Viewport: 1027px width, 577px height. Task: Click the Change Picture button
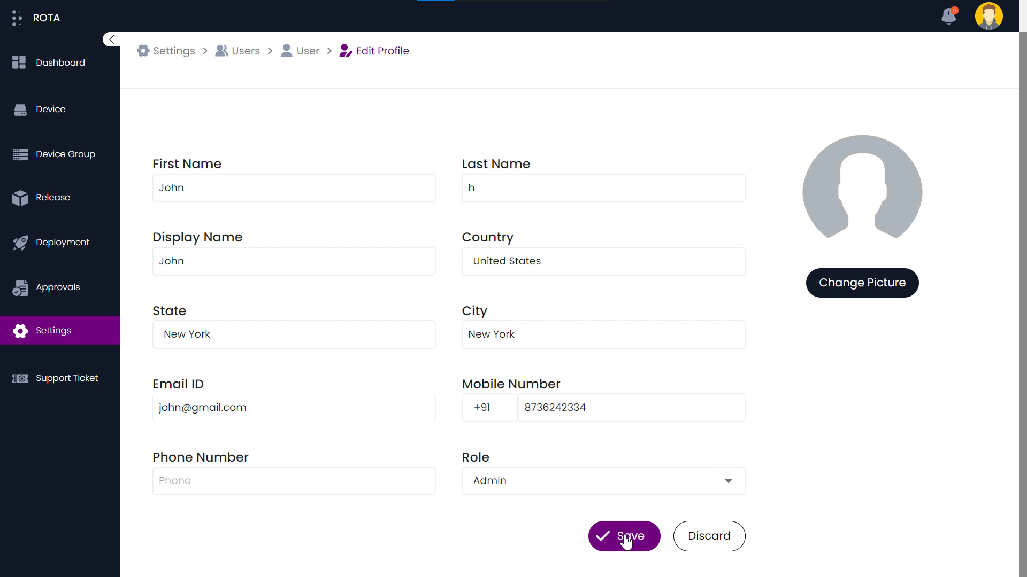(x=862, y=283)
